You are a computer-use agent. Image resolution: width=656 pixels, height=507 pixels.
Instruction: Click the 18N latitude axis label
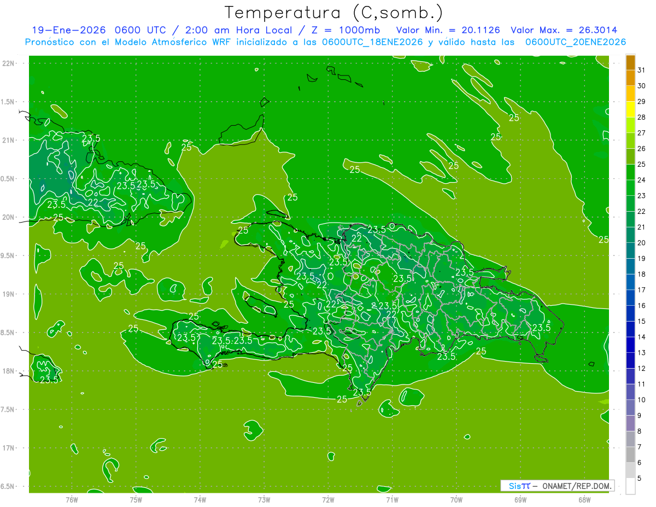pos(8,371)
